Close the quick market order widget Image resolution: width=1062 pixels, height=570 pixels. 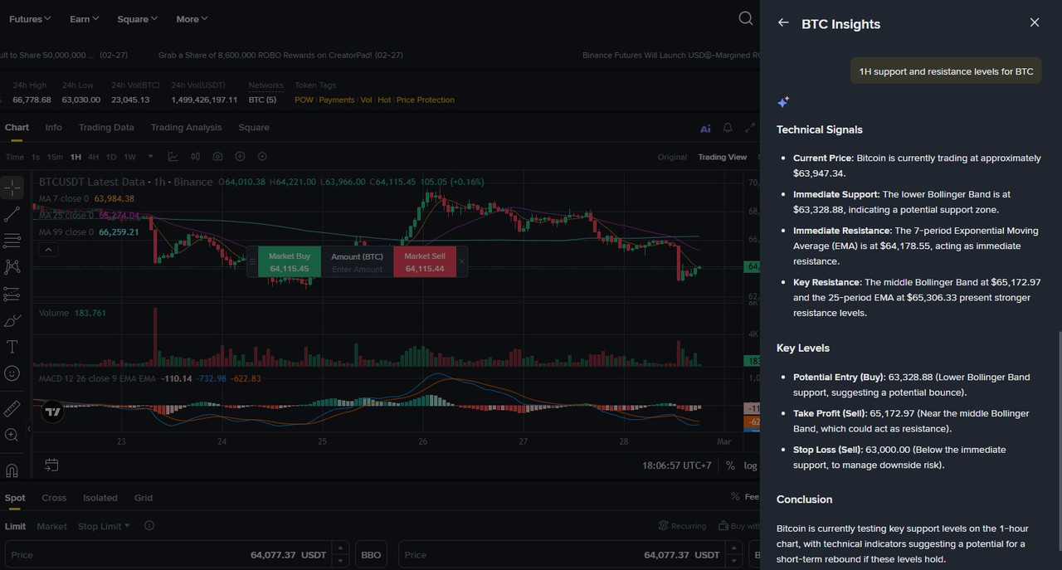coord(462,261)
